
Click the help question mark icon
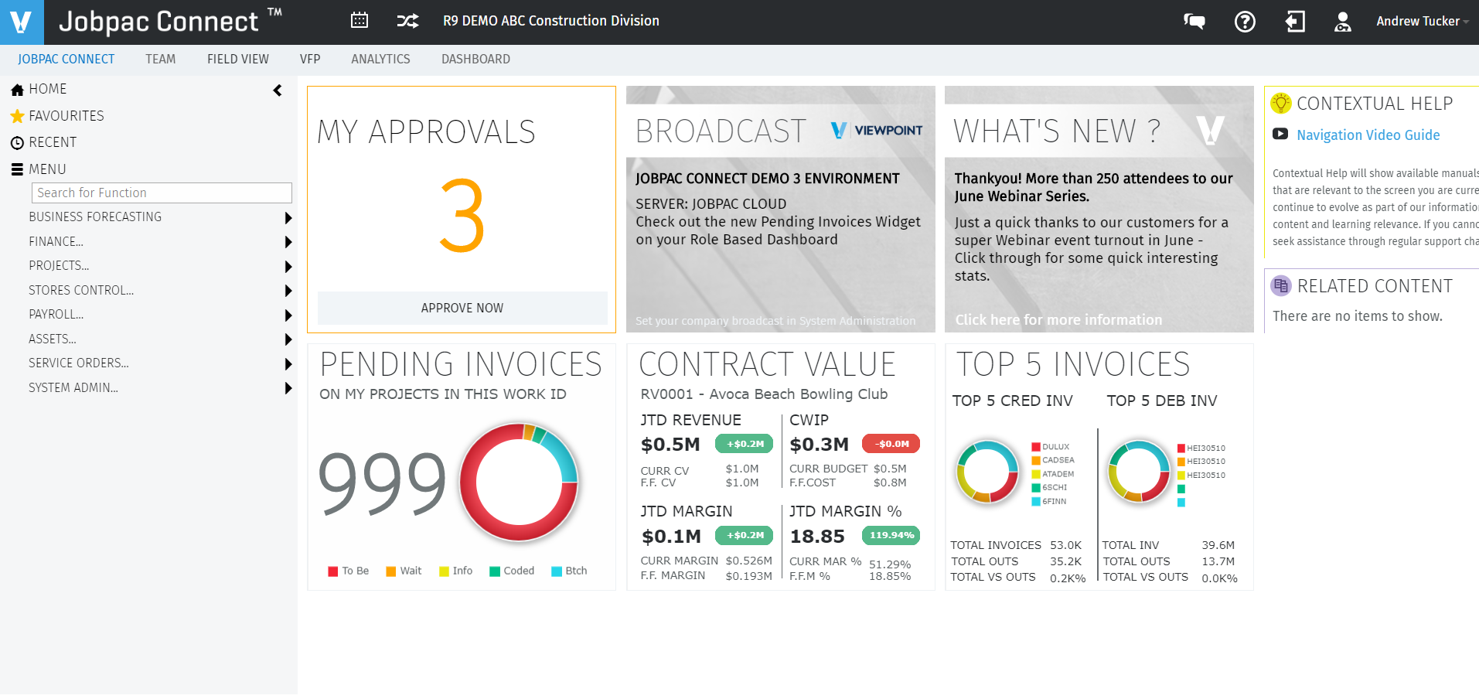[x=1245, y=22]
